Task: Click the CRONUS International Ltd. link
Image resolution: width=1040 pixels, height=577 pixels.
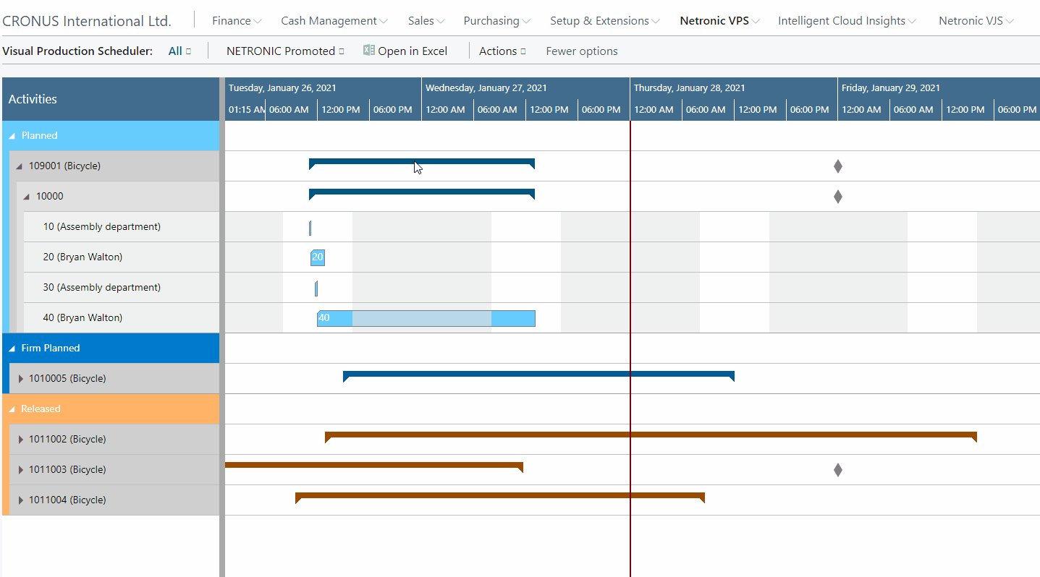Action: 86,21
